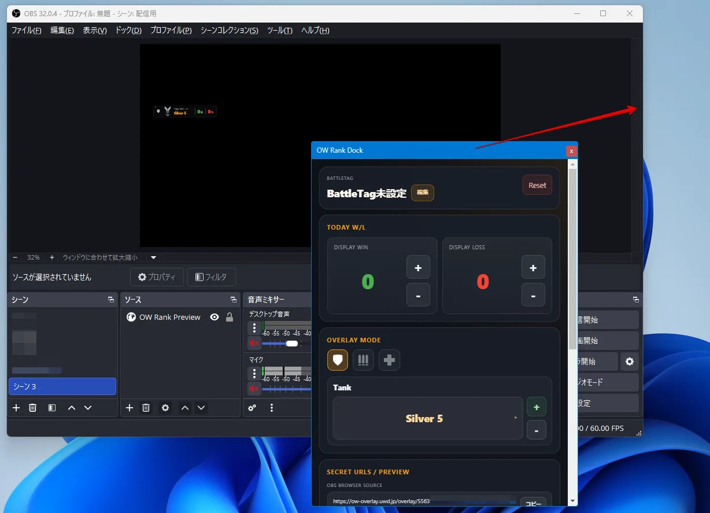Open source properties gear in Sources panel
Viewport: 710px width, 513px height.
pyautogui.click(x=165, y=408)
